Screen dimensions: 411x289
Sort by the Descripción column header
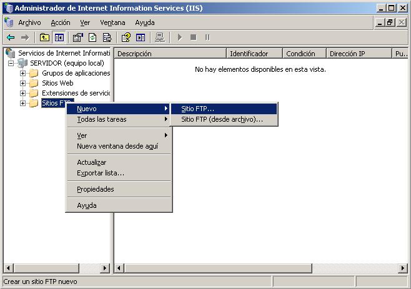(x=171, y=54)
